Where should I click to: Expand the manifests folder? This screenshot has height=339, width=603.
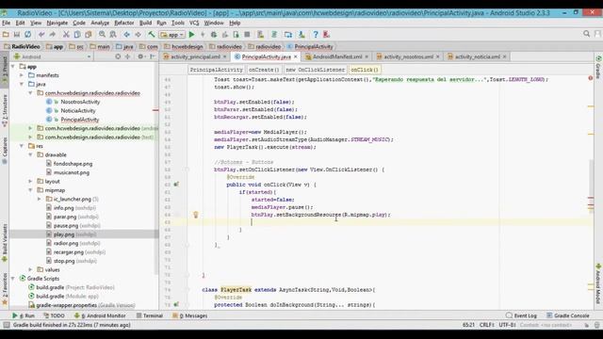[22, 75]
